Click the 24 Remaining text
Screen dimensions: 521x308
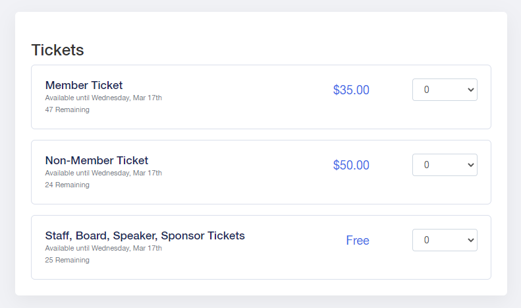[x=67, y=185]
